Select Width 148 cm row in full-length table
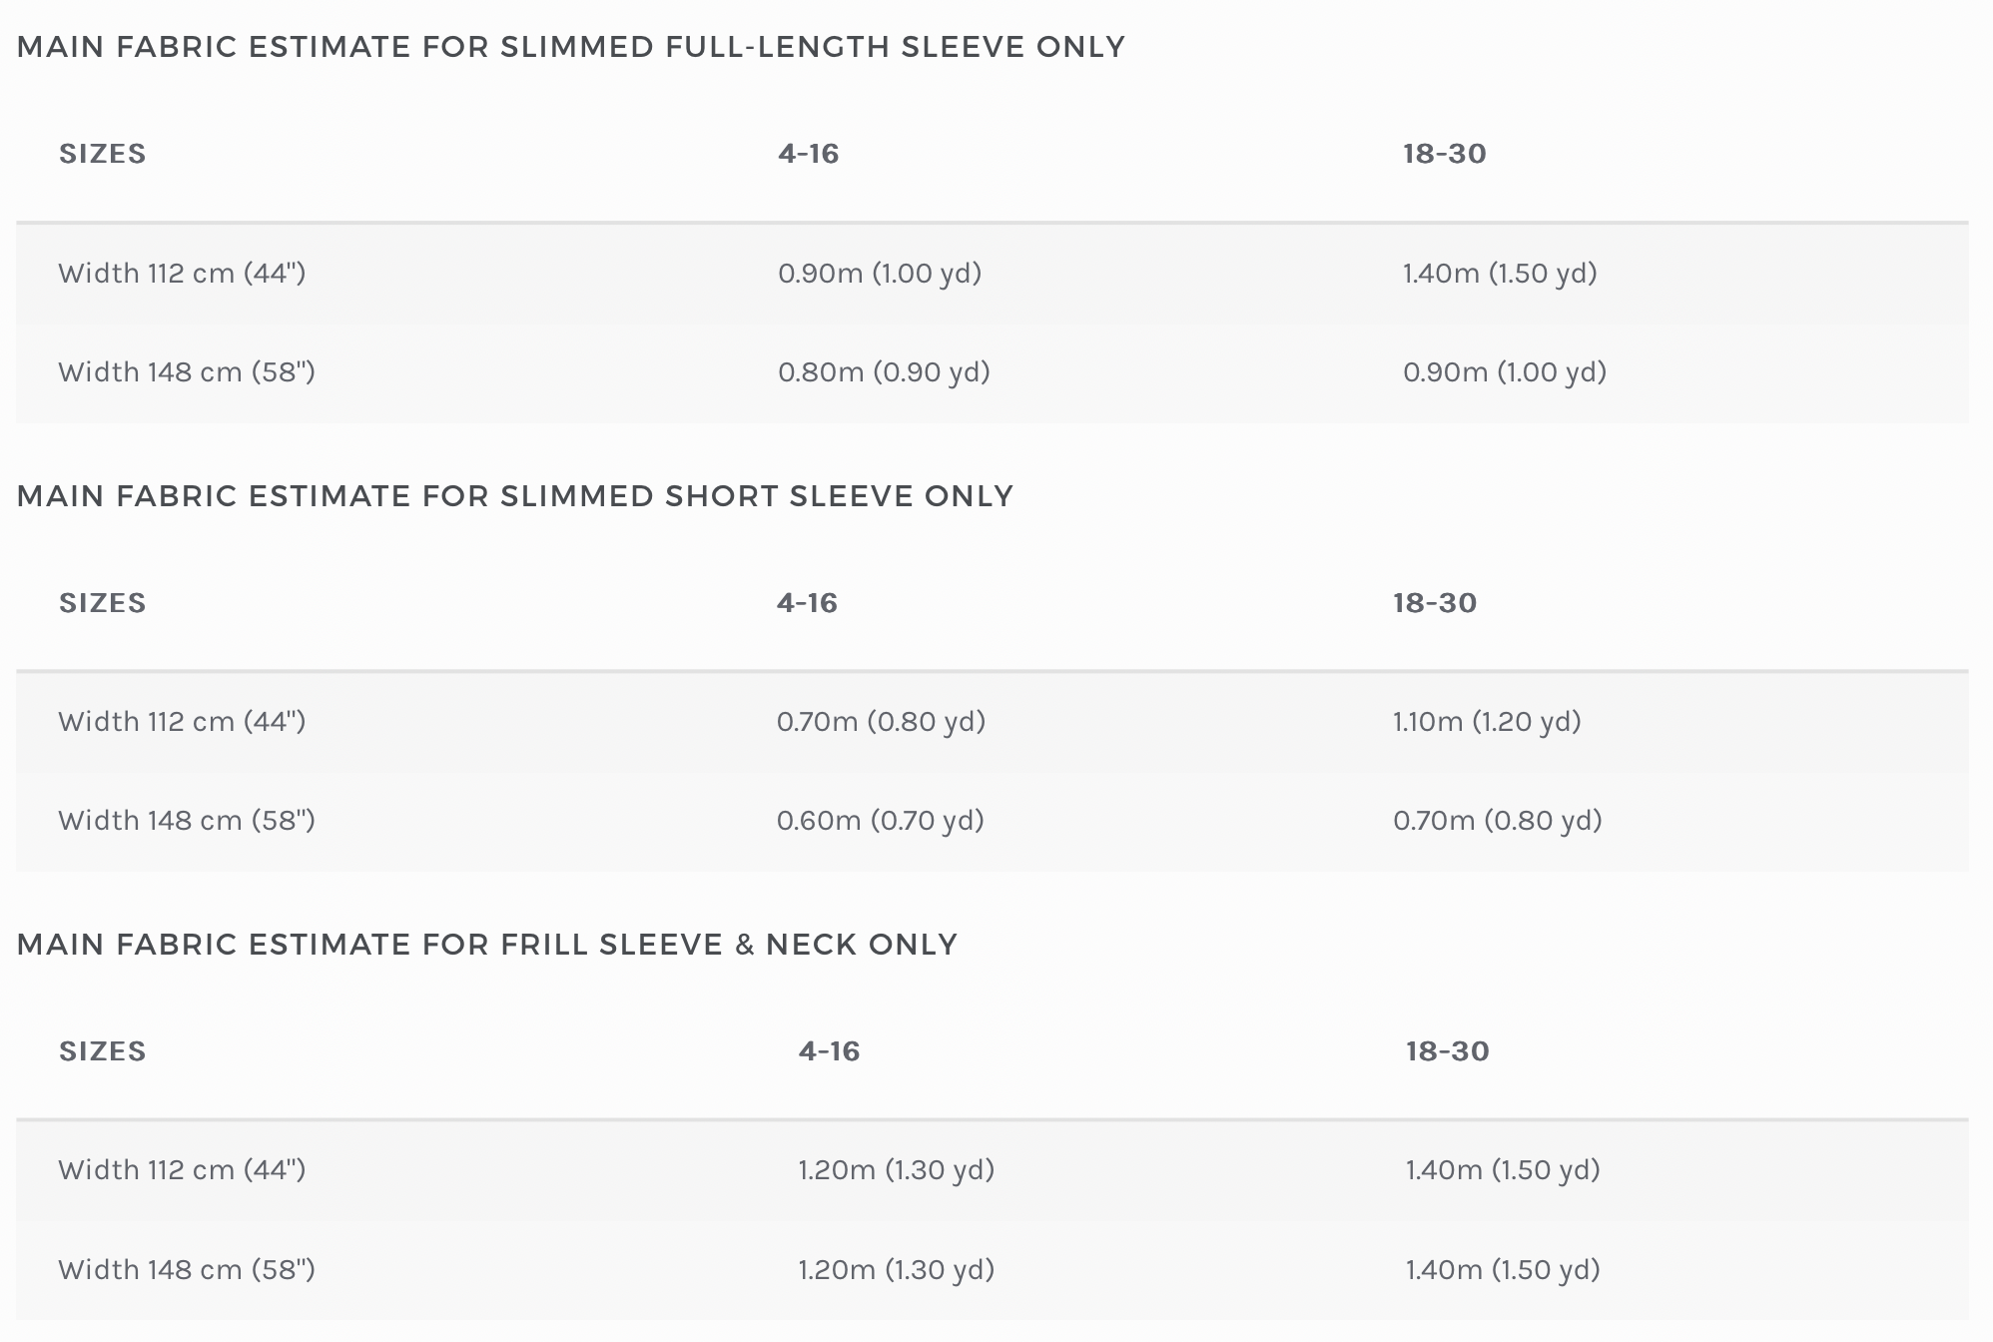This screenshot has width=1993, height=1342. pos(993,372)
